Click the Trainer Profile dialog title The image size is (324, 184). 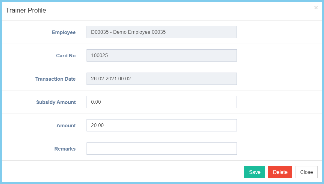click(26, 10)
